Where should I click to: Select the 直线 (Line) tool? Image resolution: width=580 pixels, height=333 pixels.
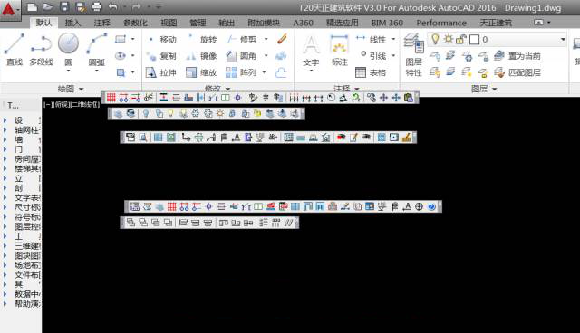[14, 50]
